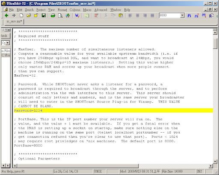Go back with the green arrow
The height and width of the screenshot is (175, 219).
coord(6,15)
